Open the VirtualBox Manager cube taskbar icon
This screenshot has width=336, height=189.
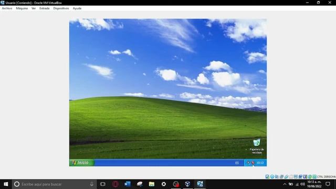pos(188,184)
